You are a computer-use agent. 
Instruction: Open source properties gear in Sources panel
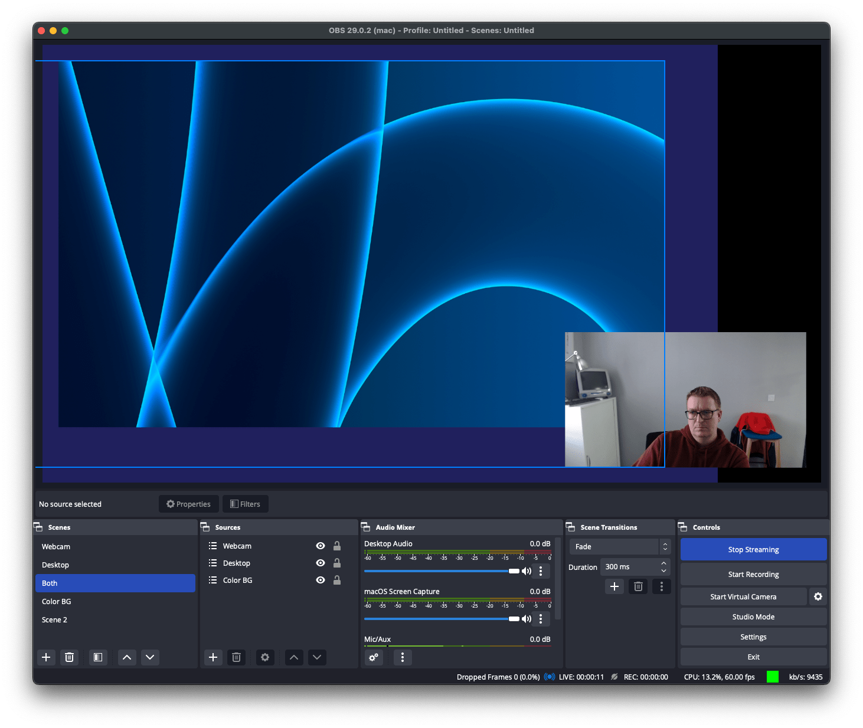pyautogui.click(x=265, y=657)
